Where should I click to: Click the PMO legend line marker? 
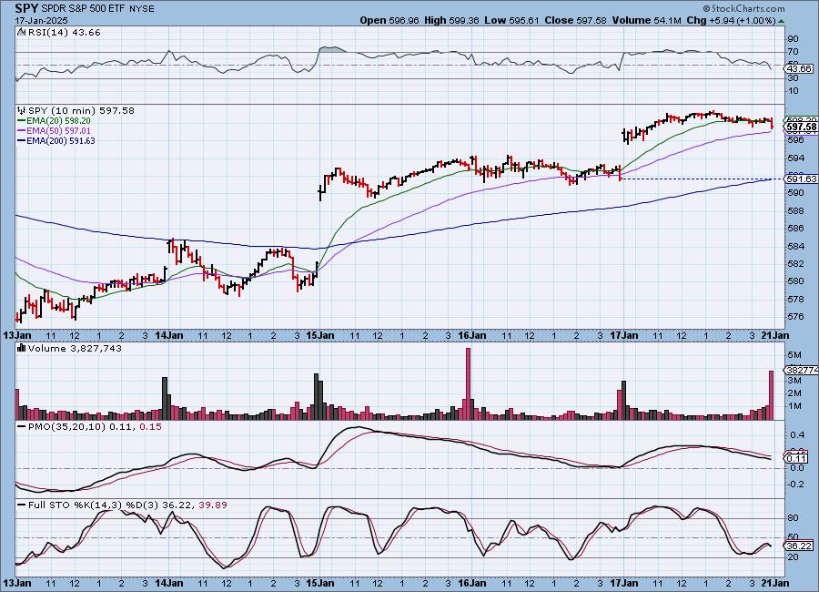click(x=22, y=427)
